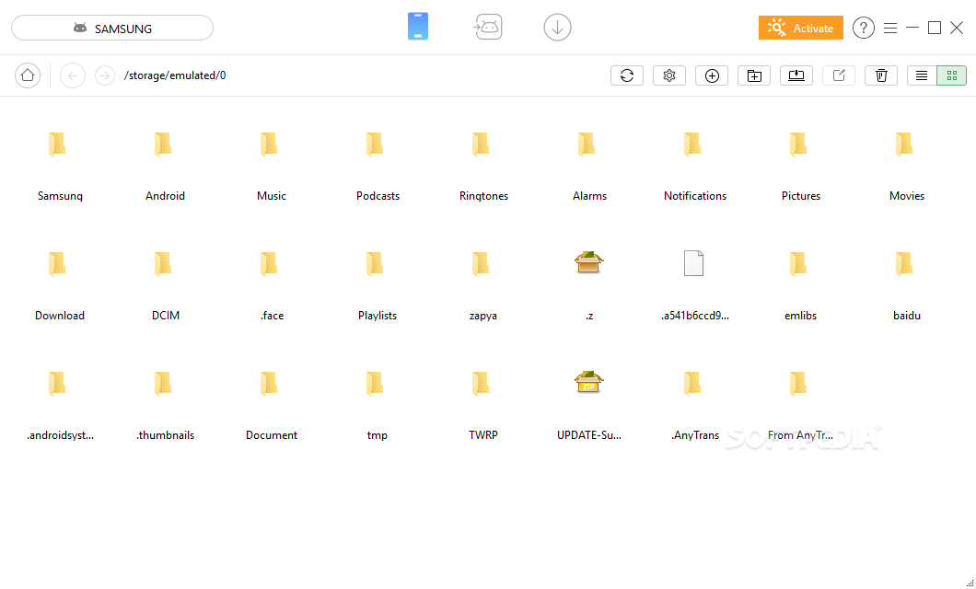Image resolution: width=976 pixels, height=589 pixels.
Task: Select the .a541b6ccd9... file
Action: tap(695, 285)
